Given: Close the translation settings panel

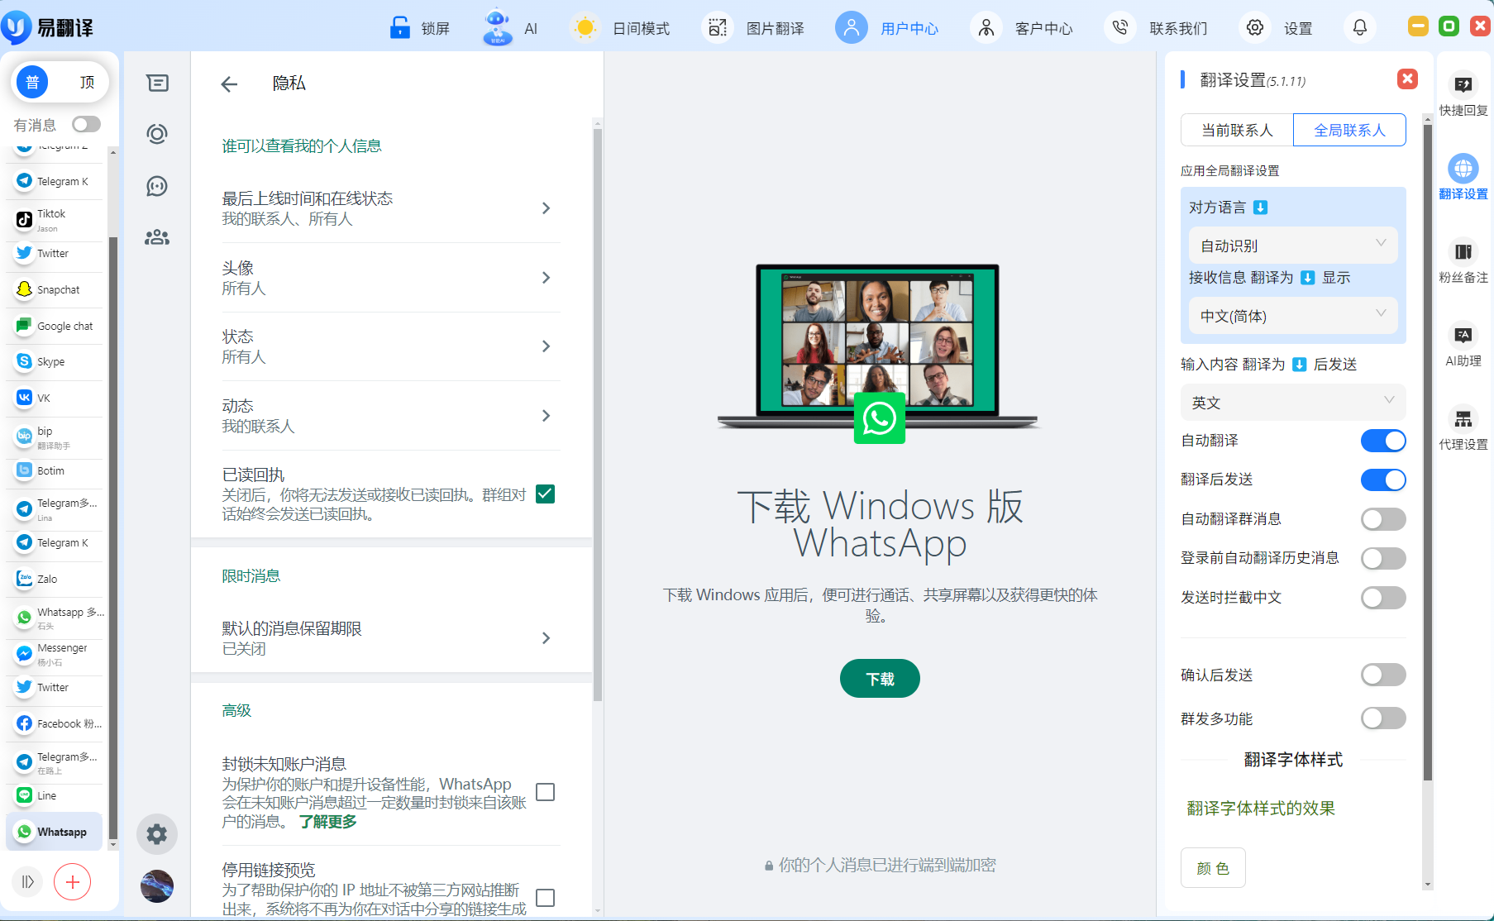Looking at the screenshot, I should pos(1407,79).
